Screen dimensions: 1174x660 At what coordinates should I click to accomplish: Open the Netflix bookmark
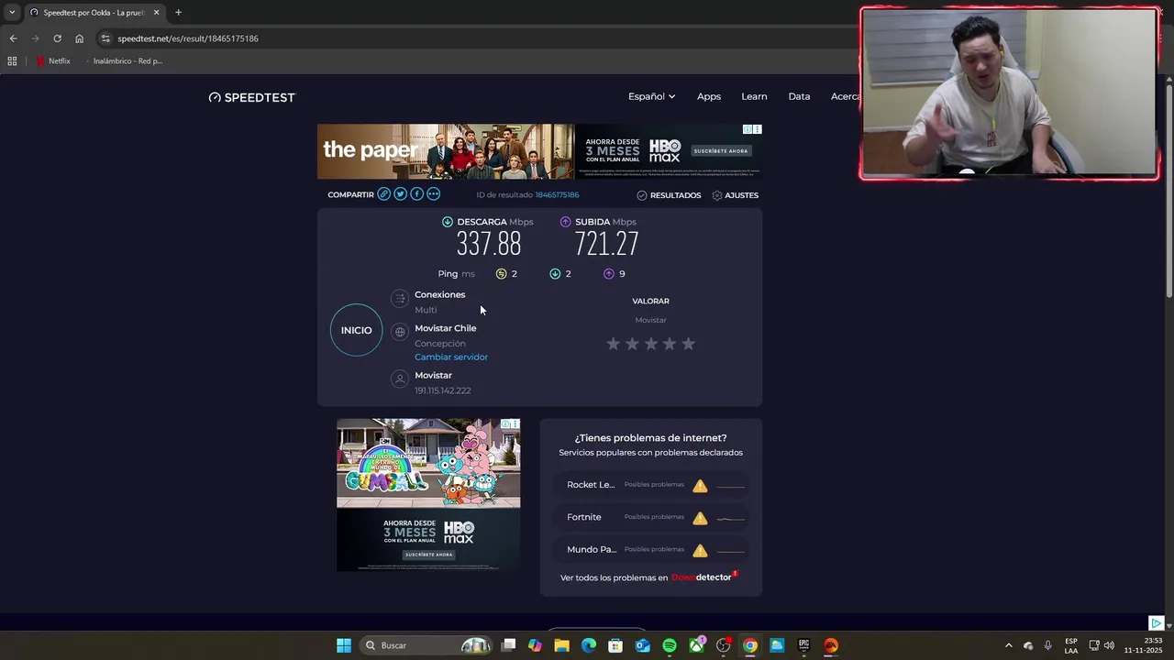(x=53, y=61)
